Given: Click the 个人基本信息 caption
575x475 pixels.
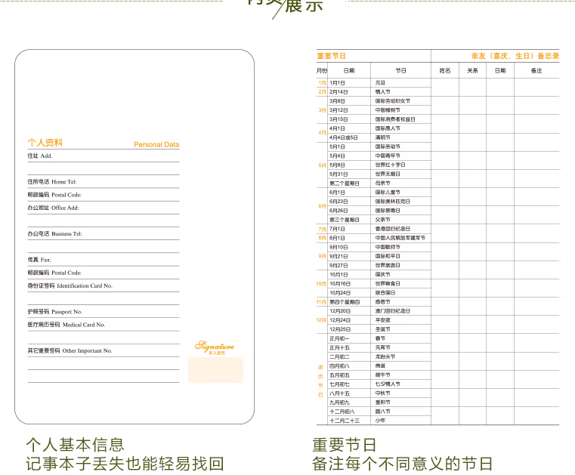Looking at the screenshot, I should (x=75, y=445).
